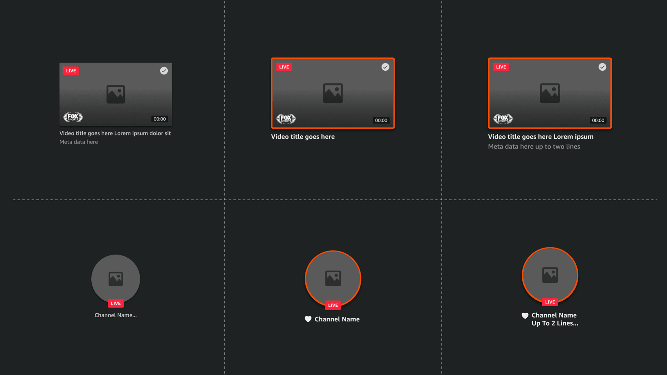The image size is (667, 375).
Task: Click the LIVE badge on the unfocused video card
Action: point(71,71)
